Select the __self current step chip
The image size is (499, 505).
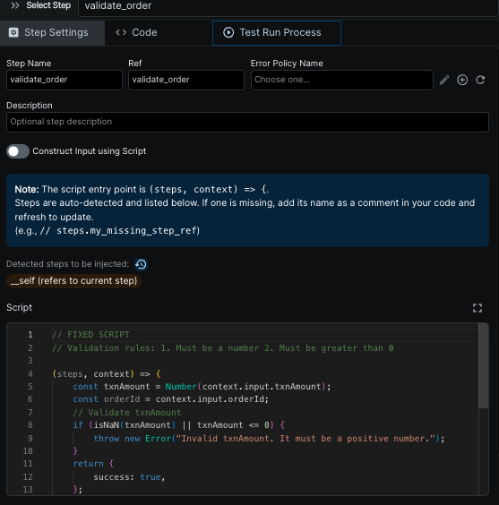point(73,281)
